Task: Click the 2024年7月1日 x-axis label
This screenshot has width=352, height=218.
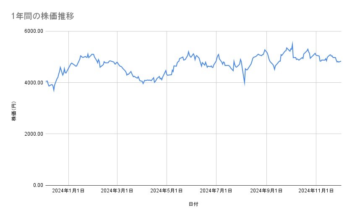Action: (x=216, y=191)
